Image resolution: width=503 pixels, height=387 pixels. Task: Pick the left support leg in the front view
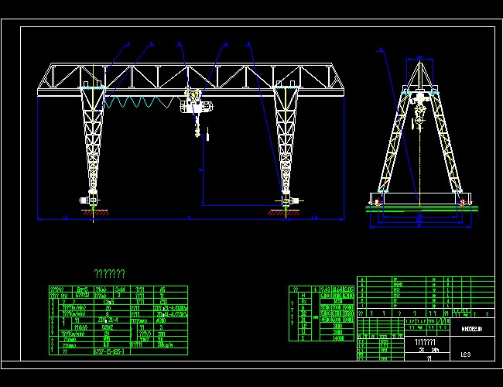[93, 139]
